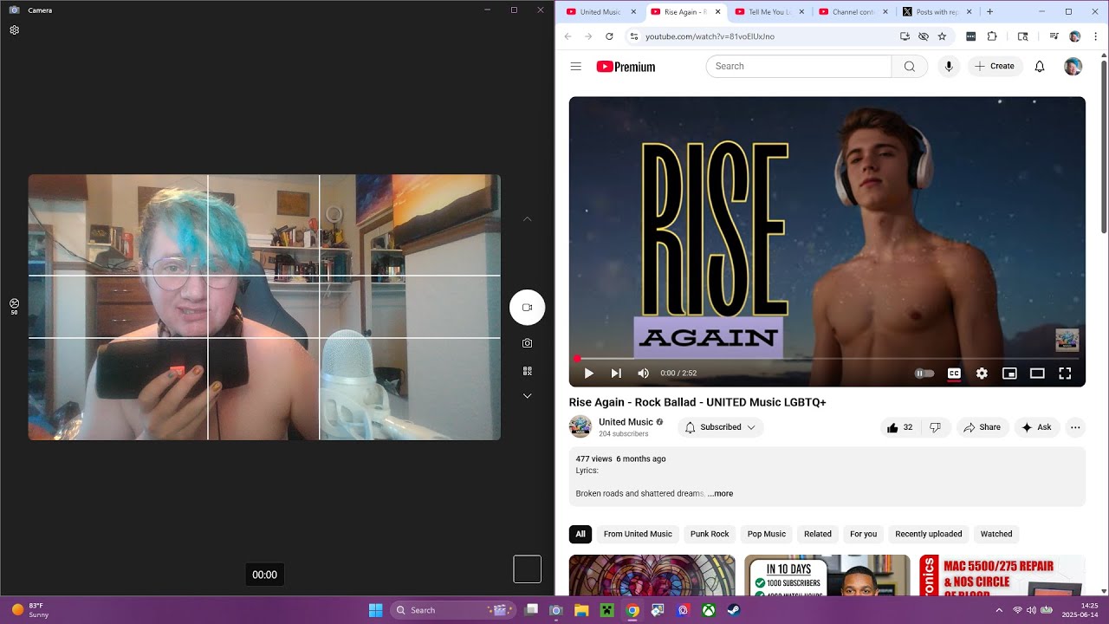The height and width of the screenshot is (624, 1109).
Task: Switch to the Tell Me You browser tab
Action: coord(769,12)
